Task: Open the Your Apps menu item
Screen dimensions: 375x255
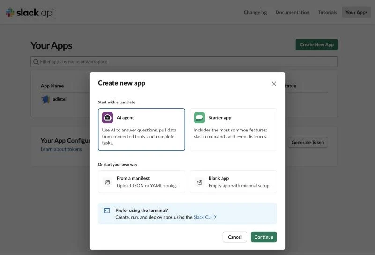Action: coord(356,12)
